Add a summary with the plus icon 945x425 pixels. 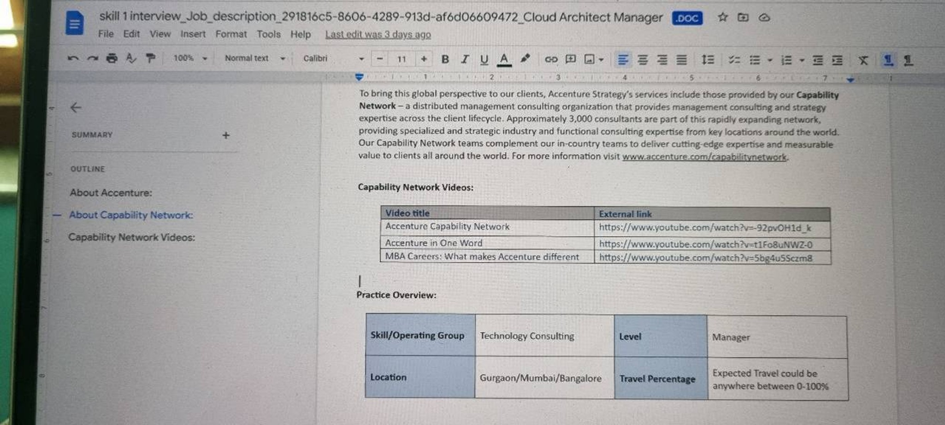pyautogui.click(x=226, y=135)
